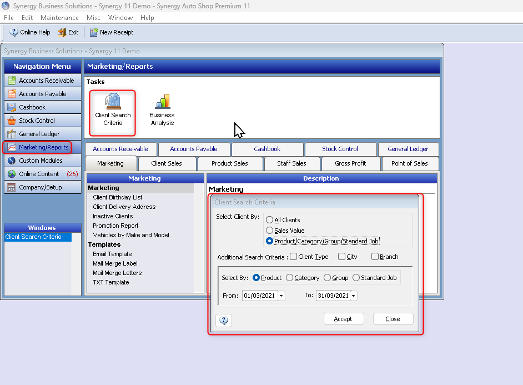Switch to the Accounts Receivable report tab

click(x=120, y=149)
